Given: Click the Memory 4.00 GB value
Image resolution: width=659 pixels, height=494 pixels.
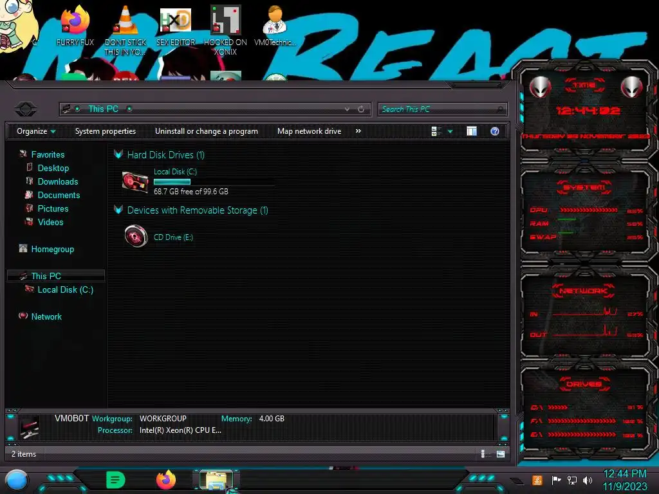Looking at the screenshot, I should tap(272, 418).
